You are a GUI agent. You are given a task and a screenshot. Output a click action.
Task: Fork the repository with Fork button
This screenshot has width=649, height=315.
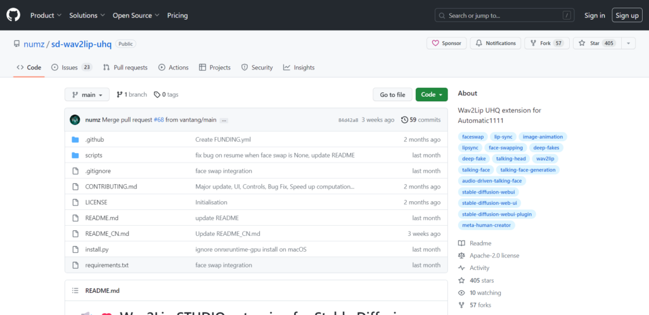(547, 44)
